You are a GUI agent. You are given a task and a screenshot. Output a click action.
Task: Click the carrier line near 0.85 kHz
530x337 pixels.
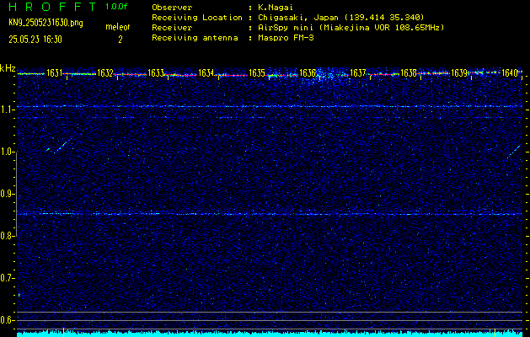click(270, 214)
